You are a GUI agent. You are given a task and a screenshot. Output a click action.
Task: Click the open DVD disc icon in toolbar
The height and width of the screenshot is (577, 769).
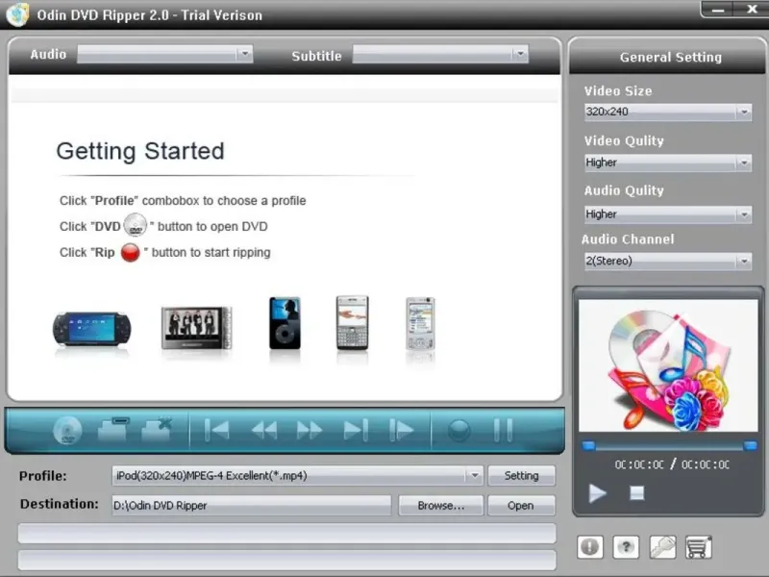pyautogui.click(x=67, y=430)
